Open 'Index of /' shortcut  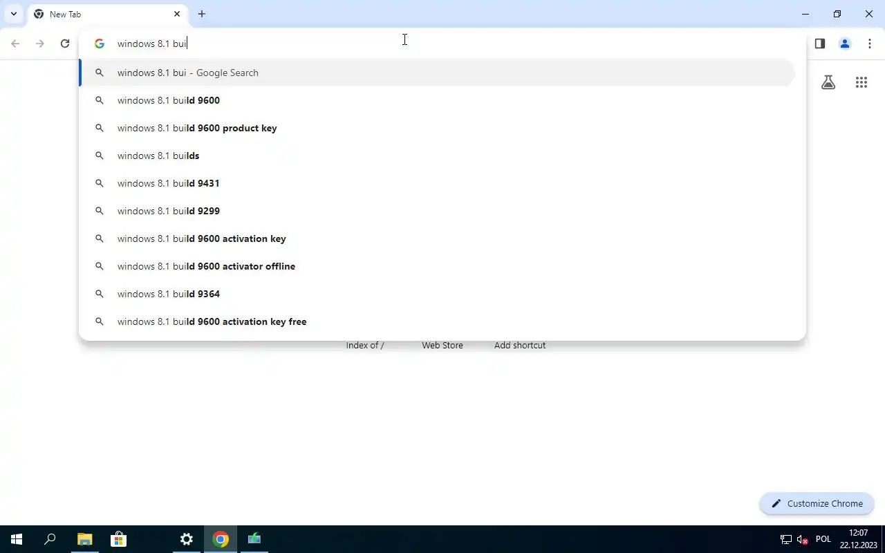click(365, 345)
